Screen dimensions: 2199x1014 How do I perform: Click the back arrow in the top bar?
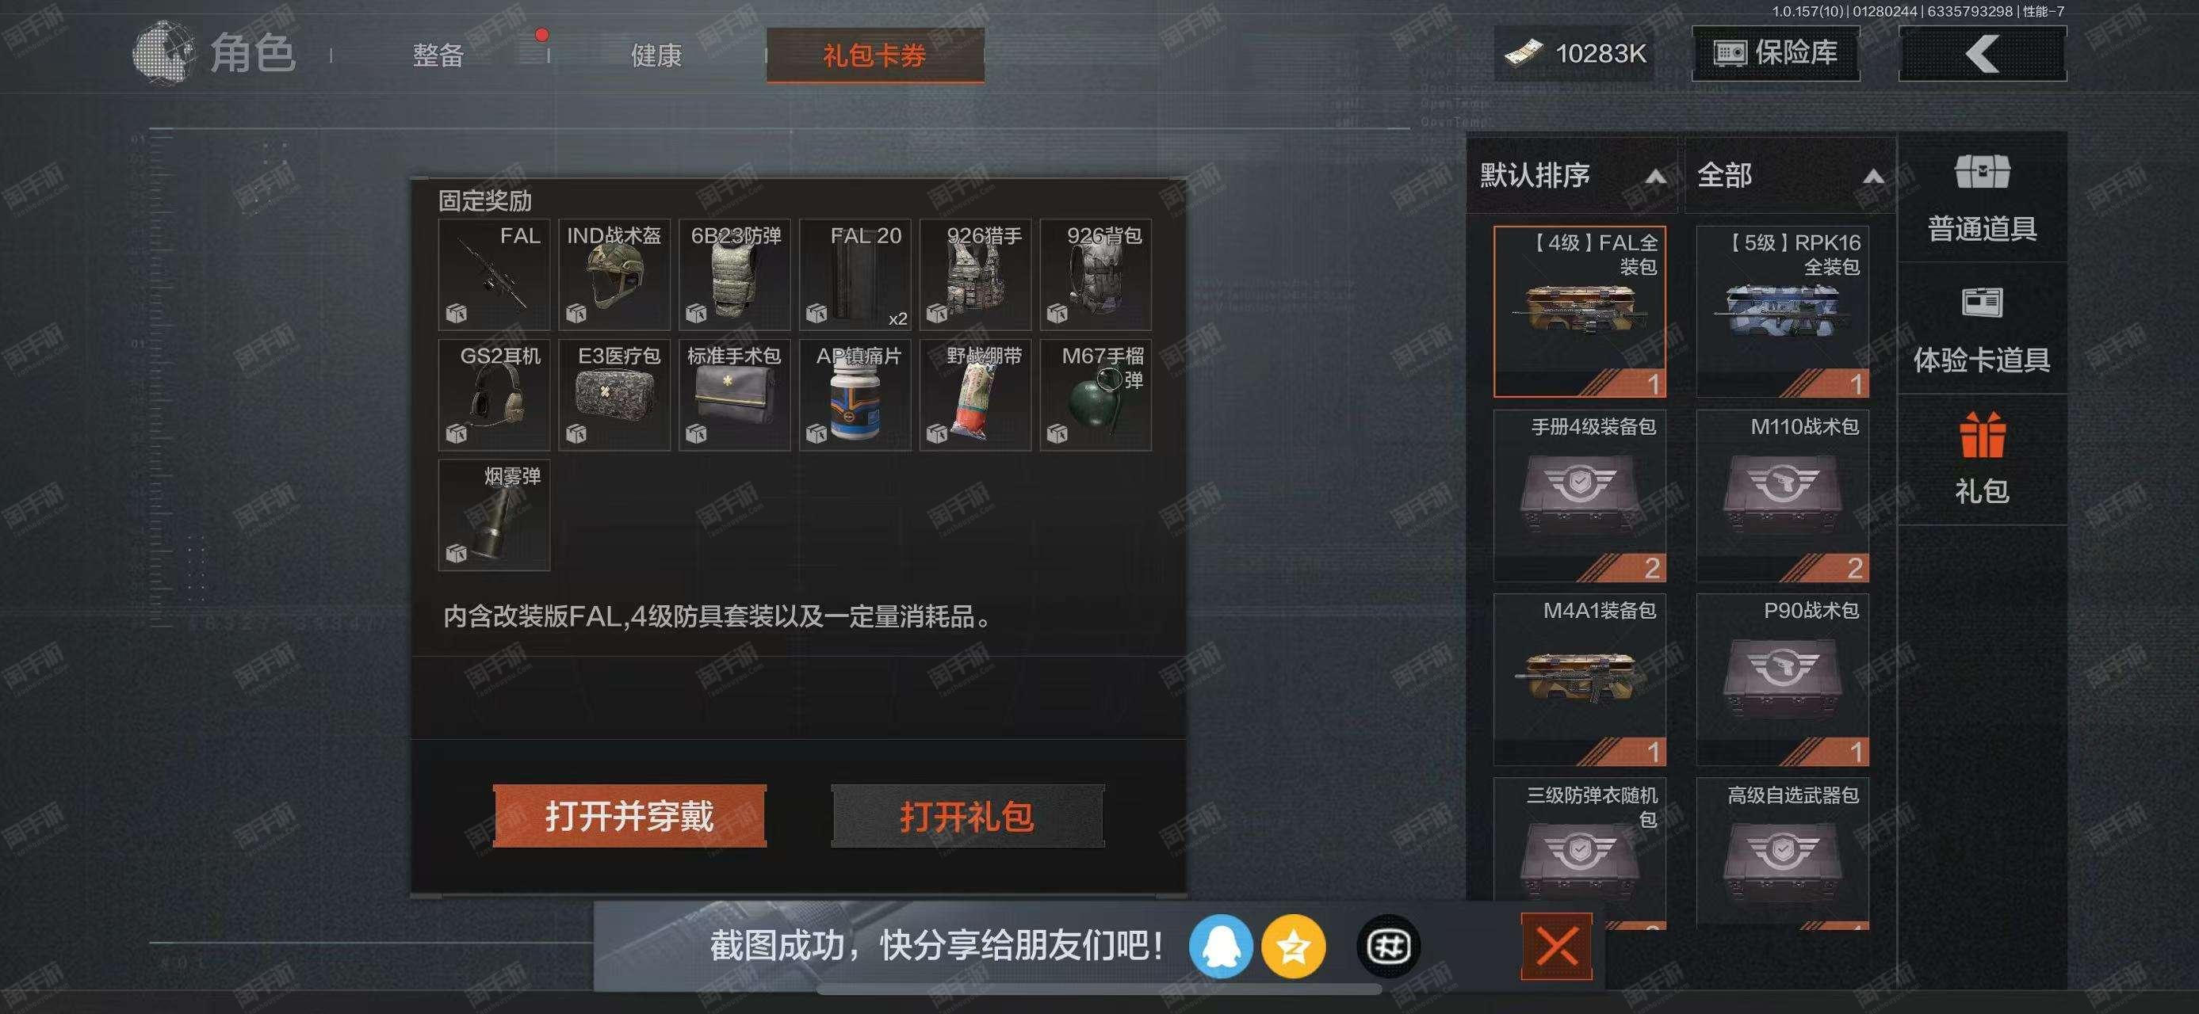pos(1981,54)
